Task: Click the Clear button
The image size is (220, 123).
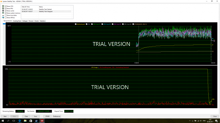Action: coord(26,116)
